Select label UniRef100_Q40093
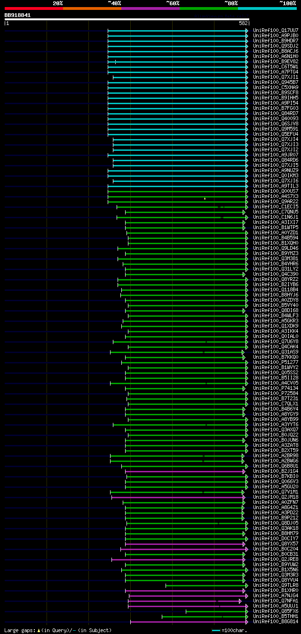Viewport: 301px width, 634px height. point(276,118)
